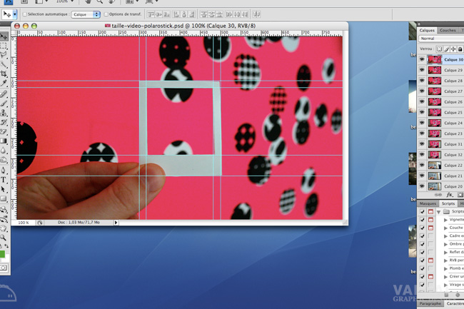Image resolution: width=464 pixels, height=309 pixels.
Task: Select the Calque 30 layer thumbnail
Action: click(x=435, y=60)
